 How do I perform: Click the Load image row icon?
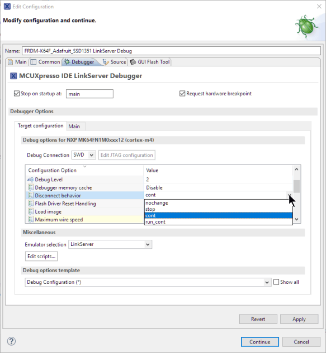tap(31, 211)
